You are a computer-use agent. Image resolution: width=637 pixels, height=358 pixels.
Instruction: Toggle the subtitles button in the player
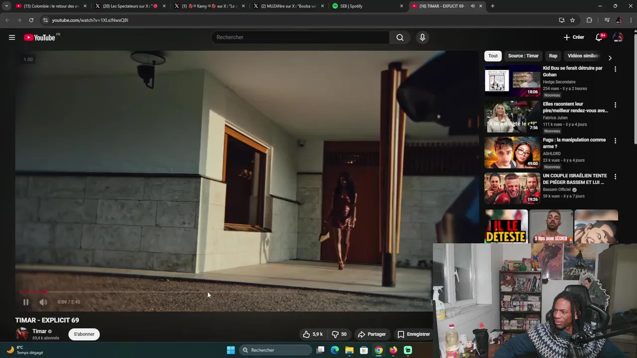[x=419, y=302]
